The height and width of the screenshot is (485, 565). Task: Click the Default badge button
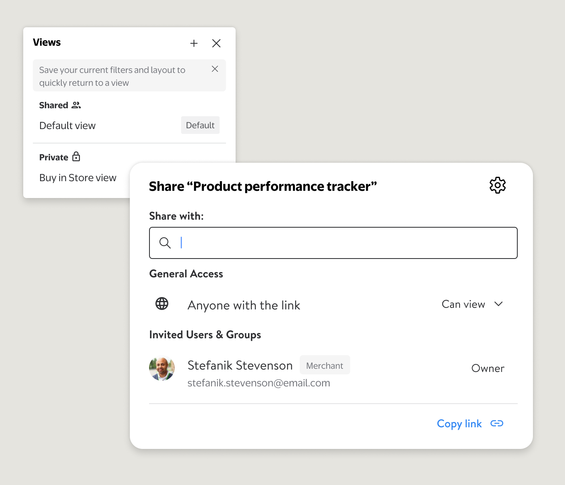pyautogui.click(x=200, y=125)
